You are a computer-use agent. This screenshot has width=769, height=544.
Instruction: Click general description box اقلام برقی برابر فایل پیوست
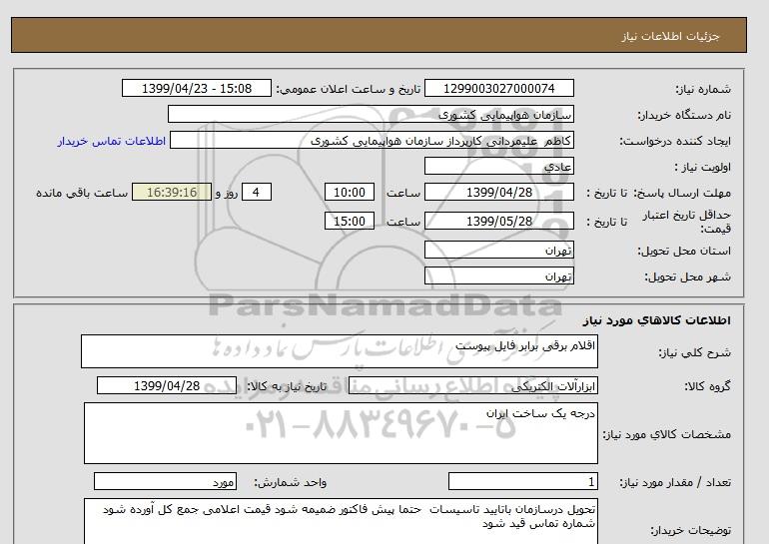pos(340,351)
